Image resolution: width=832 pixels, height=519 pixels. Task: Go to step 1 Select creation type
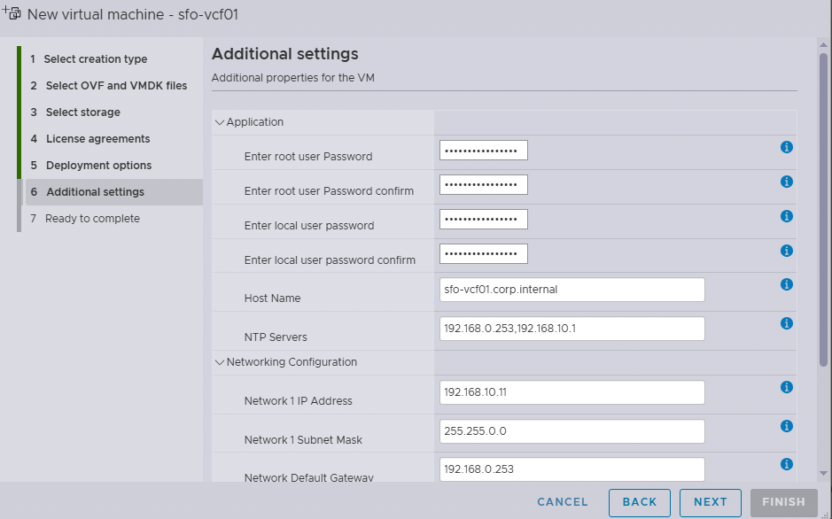95,59
